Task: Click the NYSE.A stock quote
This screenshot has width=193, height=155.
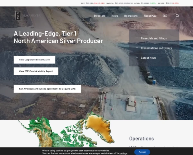Action: coord(120,3)
